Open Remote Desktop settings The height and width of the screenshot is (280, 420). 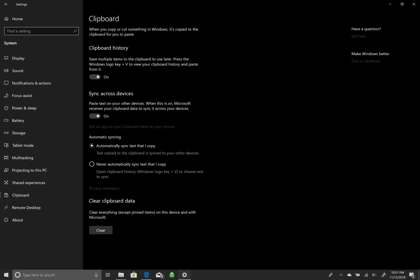(26, 207)
